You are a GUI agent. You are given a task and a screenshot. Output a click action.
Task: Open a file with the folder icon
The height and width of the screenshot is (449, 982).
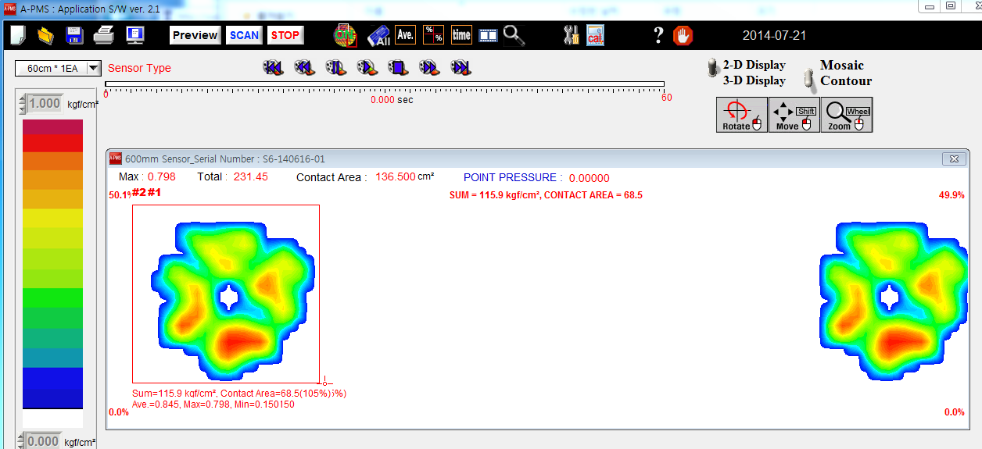[x=45, y=35]
